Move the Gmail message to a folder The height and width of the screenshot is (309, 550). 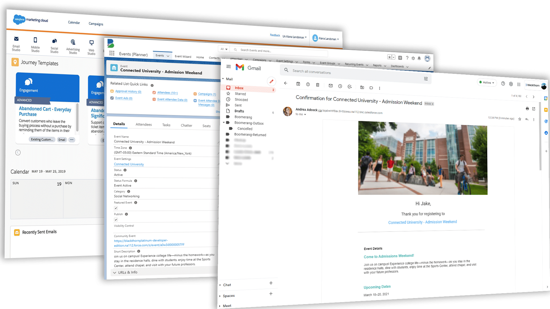pos(362,87)
